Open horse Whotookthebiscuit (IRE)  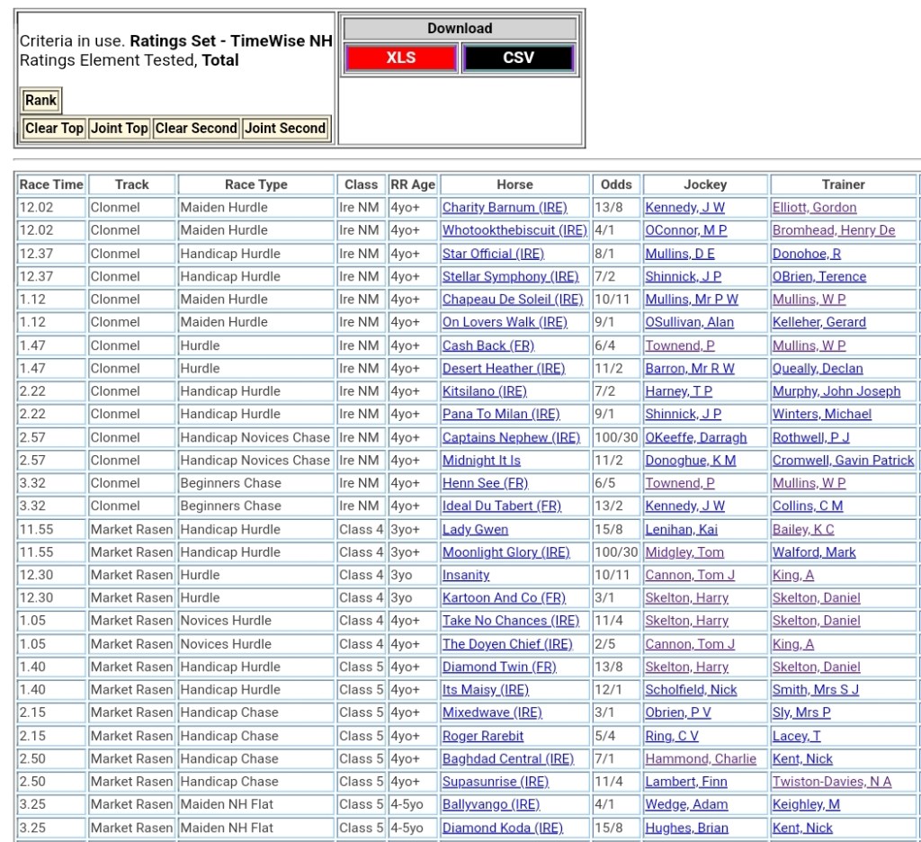514,230
